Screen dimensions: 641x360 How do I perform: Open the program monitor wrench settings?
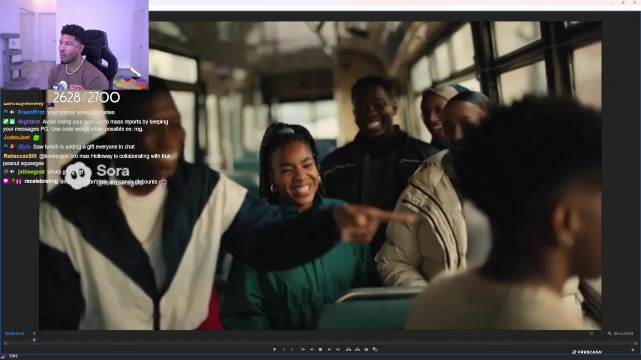[x=609, y=333]
